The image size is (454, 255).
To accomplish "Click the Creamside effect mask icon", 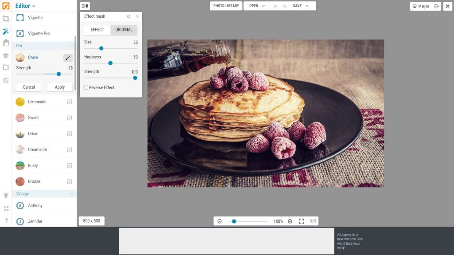I will click(70, 150).
